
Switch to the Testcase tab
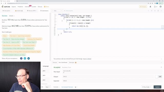pyautogui.click(x=55, y=62)
